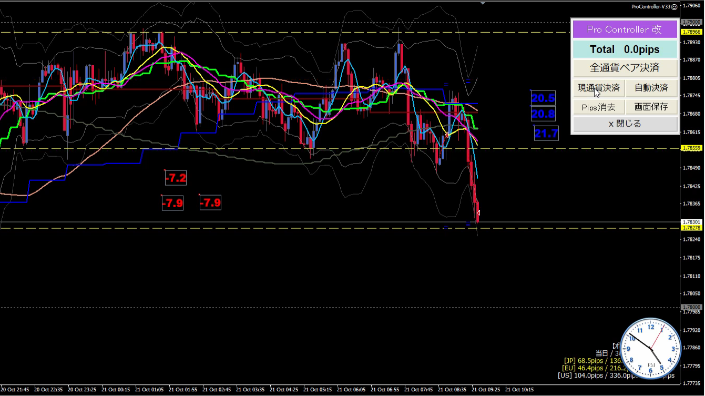This screenshot has width=705, height=396.
Task: Click the yellow 1.78966 price tag
Action: tap(691, 32)
